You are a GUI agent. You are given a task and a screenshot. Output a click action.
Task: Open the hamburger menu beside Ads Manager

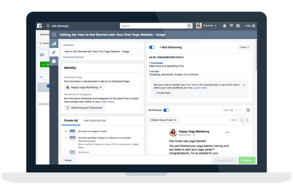click(48, 26)
